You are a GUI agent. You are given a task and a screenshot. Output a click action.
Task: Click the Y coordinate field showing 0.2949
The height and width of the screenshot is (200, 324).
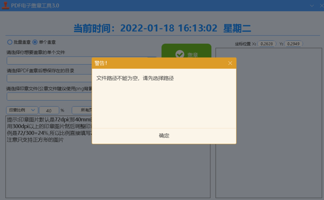(294, 44)
